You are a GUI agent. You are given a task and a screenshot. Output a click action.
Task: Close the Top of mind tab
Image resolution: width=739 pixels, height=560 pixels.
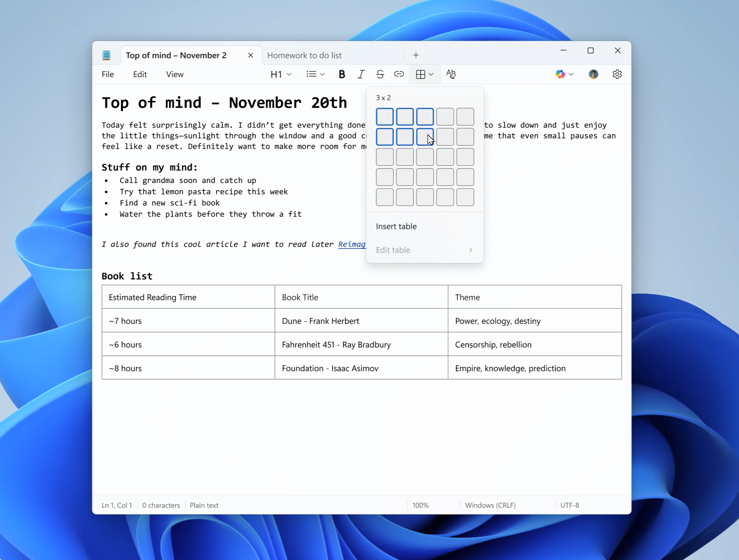coord(250,55)
